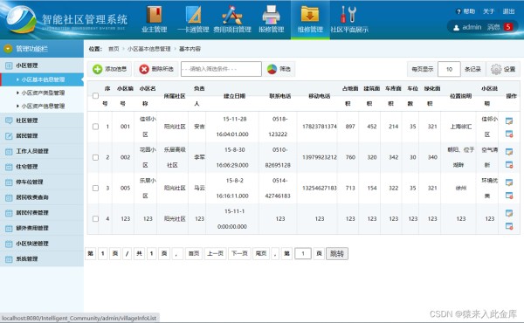This screenshot has width=524, height=323.
Task: Expand the 小区快递管理 sidebar section
Action: point(42,244)
